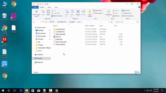Switch to the Home ribbon tab
Image resolution: width=166 pixels, height=93 pixels.
pos(42,7)
